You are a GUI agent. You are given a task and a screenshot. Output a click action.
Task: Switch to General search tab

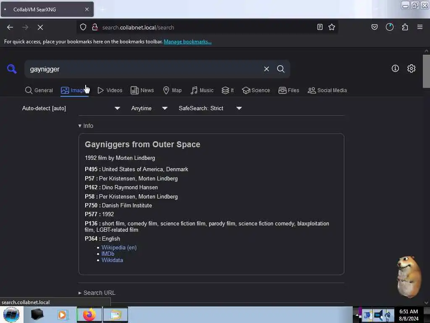click(x=39, y=90)
